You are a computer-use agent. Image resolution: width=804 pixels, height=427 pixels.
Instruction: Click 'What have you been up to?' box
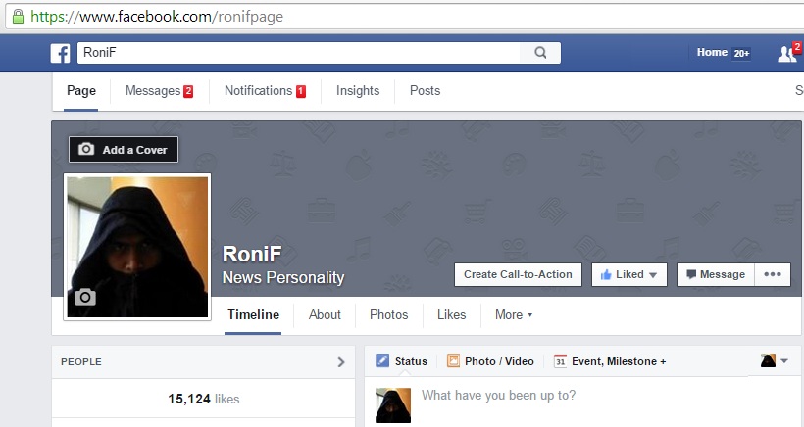point(498,396)
